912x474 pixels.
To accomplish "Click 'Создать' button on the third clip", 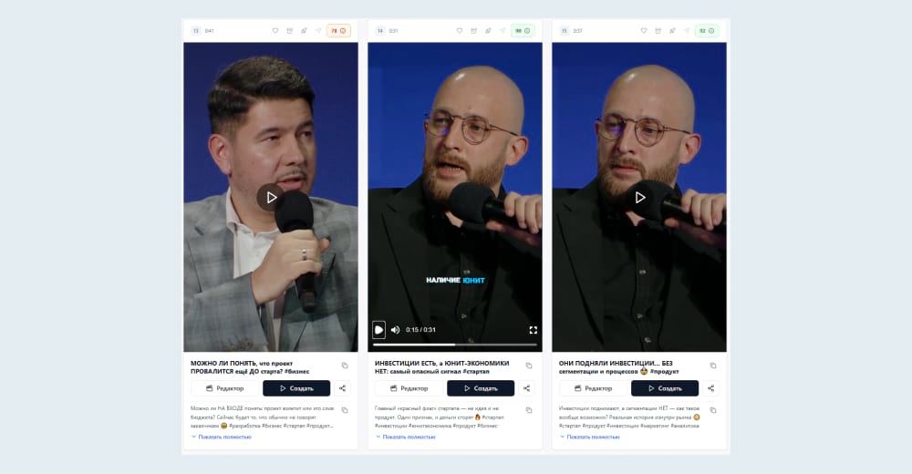I will point(665,388).
